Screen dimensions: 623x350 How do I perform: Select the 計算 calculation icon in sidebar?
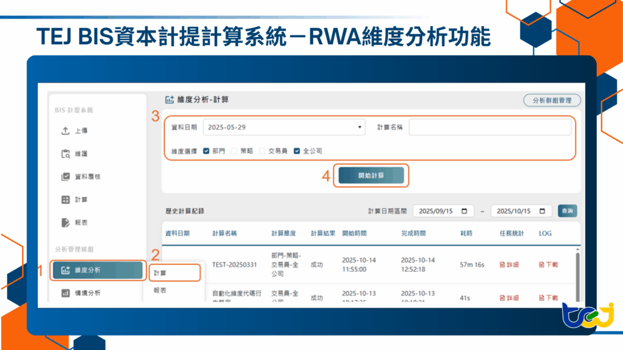[x=67, y=200]
